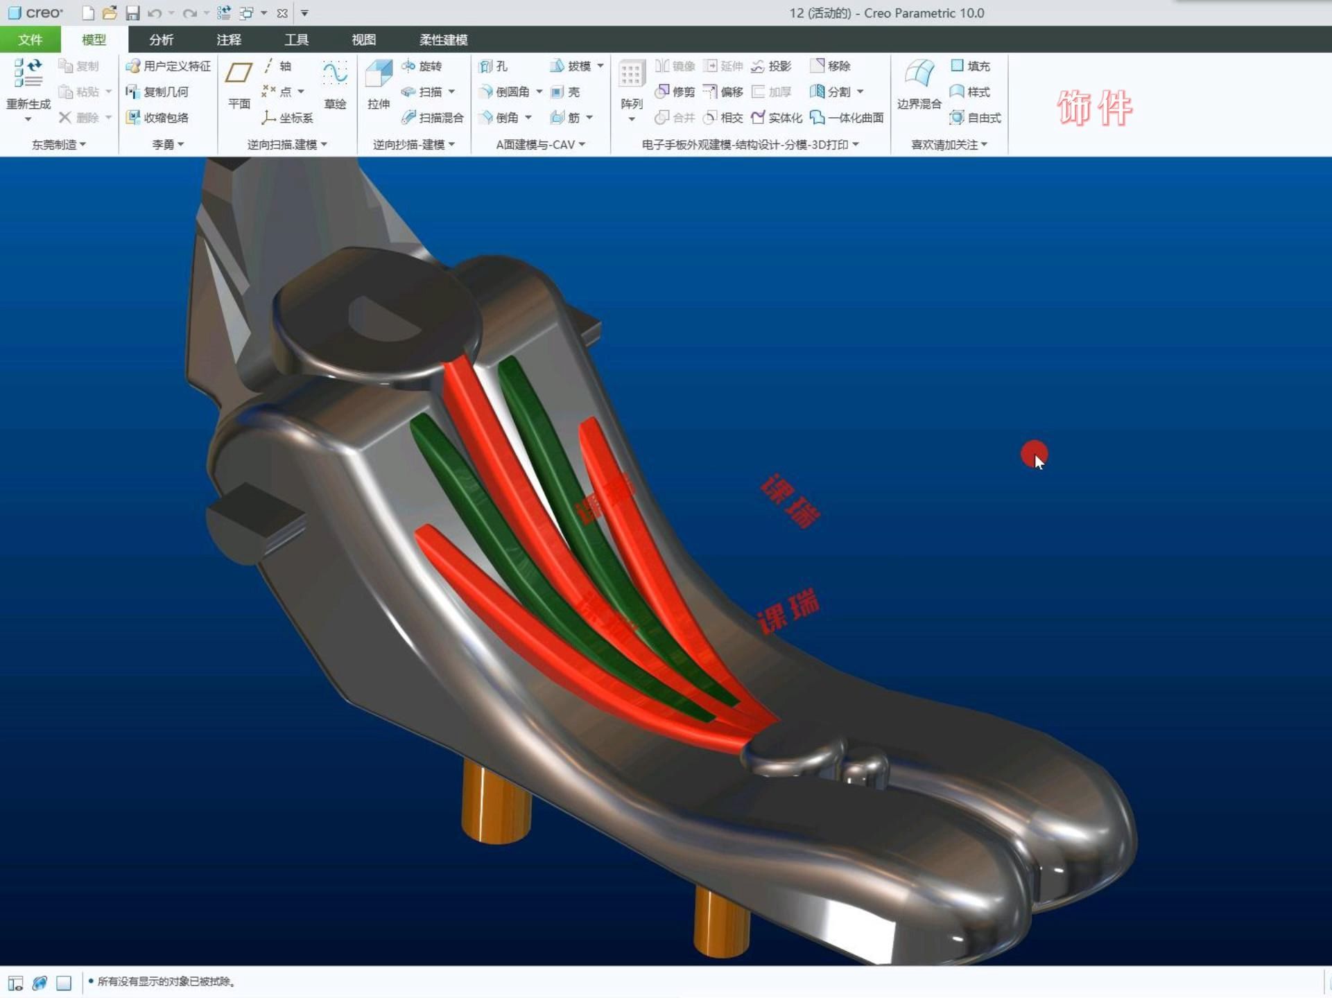Screen dimensions: 1332x998
Task: Click the 拉伸 (Extrude) tool icon
Action: (379, 73)
